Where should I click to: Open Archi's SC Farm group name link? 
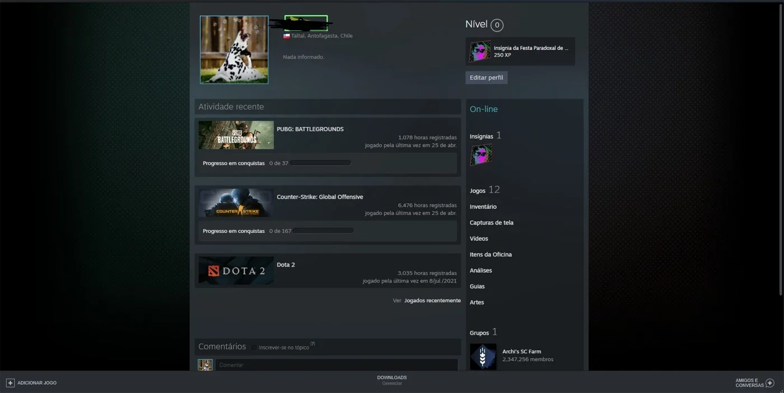point(521,352)
